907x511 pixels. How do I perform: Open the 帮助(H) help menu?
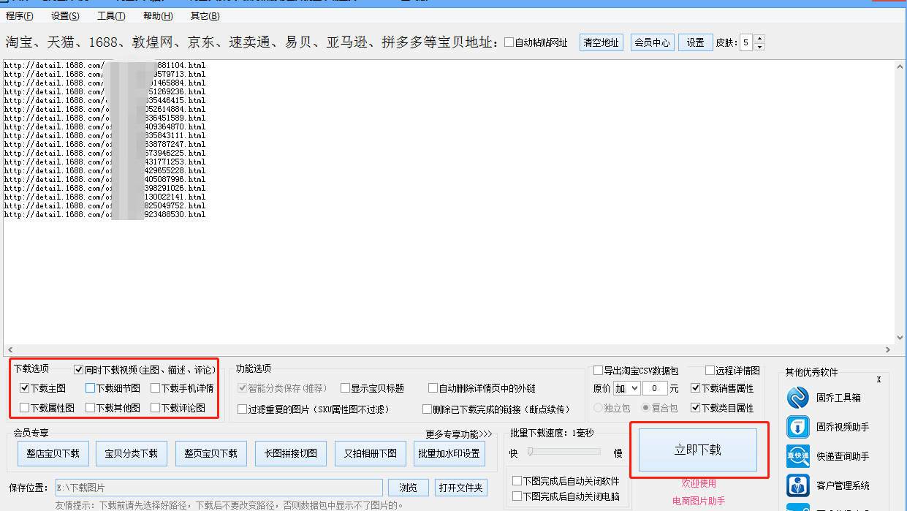(156, 15)
